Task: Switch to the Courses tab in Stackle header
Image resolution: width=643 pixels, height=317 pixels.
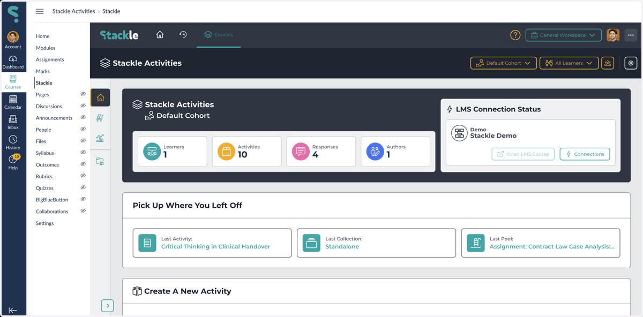Action: pyautogui.click(x=219, y=35)
